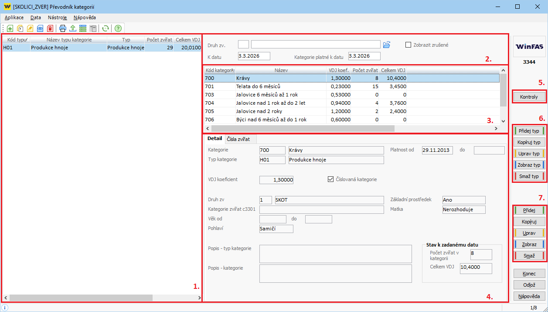Click the K datu date field
The image size is (548, 312).
pyautogui.click(x=254, y=56)
